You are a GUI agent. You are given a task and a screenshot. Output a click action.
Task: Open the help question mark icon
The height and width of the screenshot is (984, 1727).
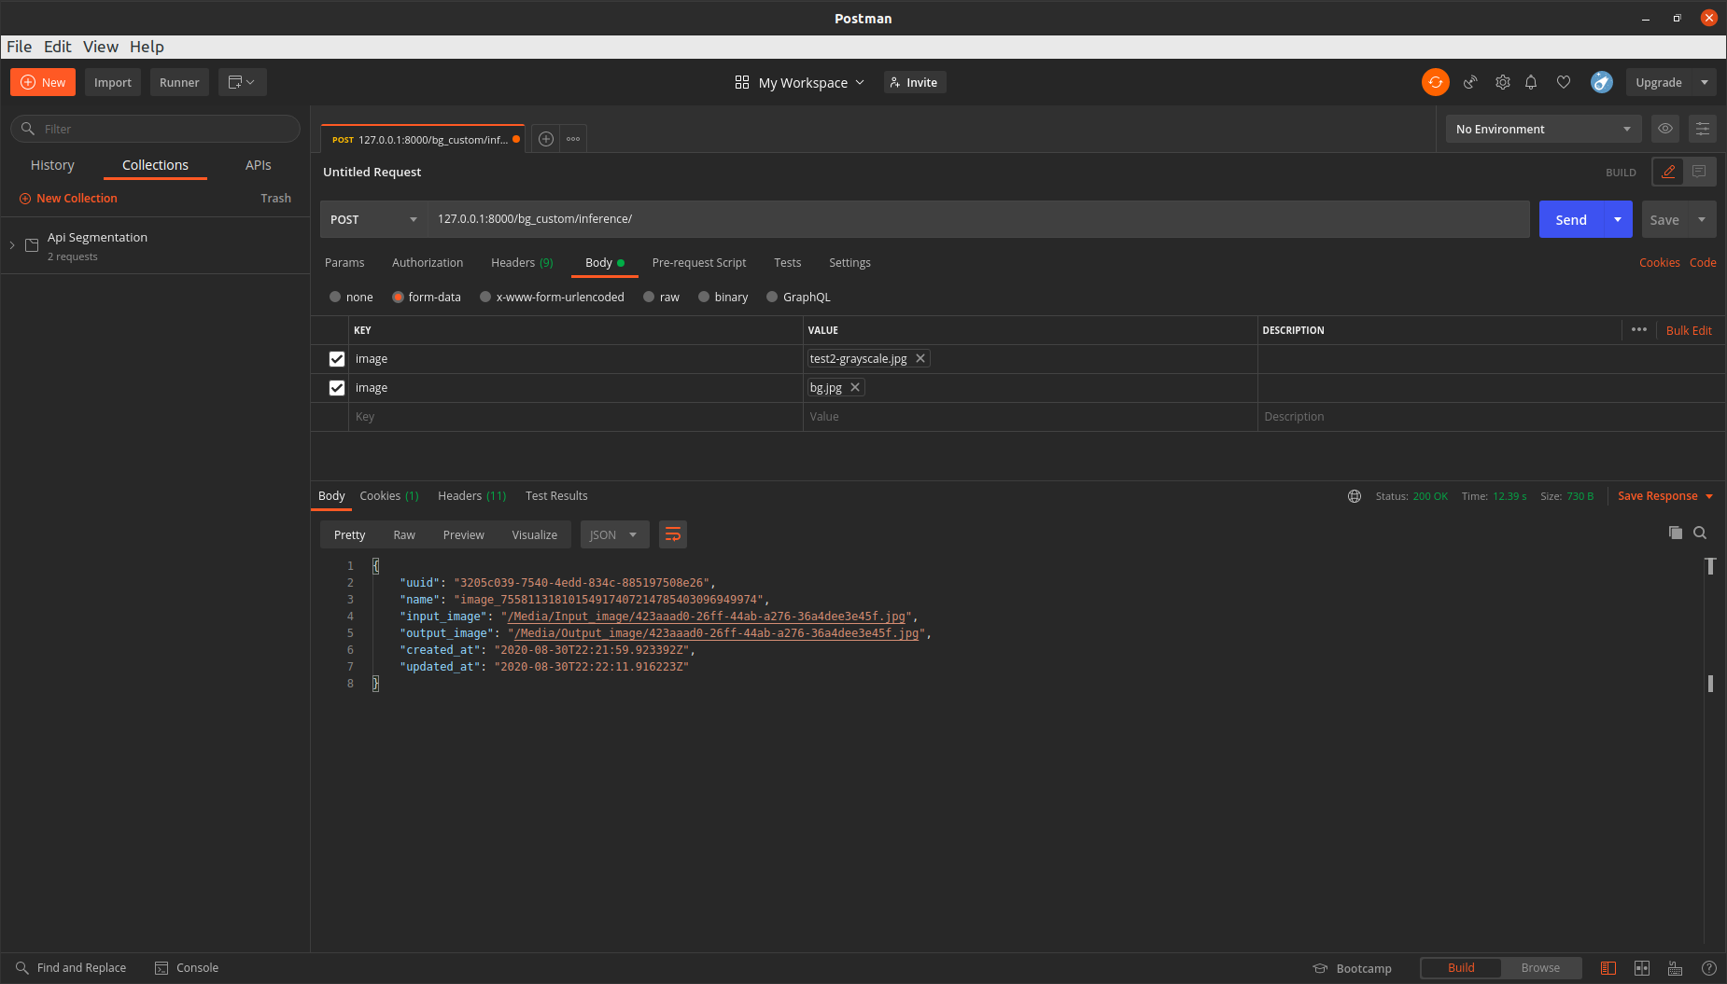click(1709, 968)
